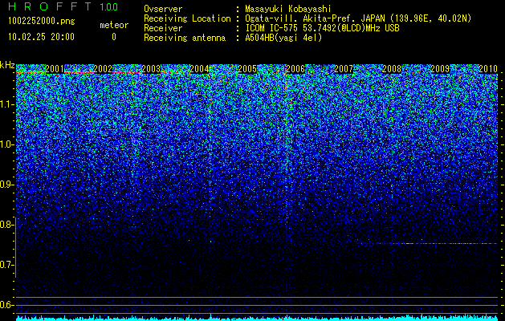The height and width of the screenshot is (321, 505).
Task: Click the 2003 time marker
Action: coord(151,68)
